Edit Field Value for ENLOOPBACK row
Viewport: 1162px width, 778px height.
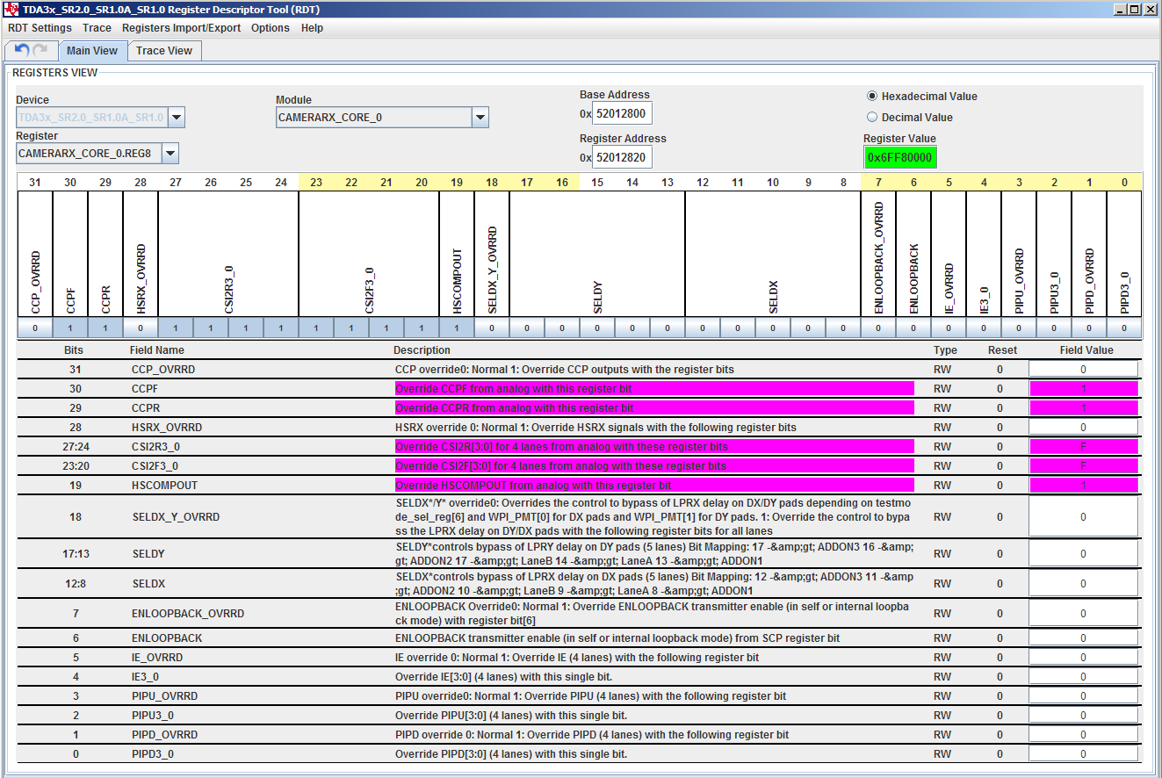point(1084,638)
